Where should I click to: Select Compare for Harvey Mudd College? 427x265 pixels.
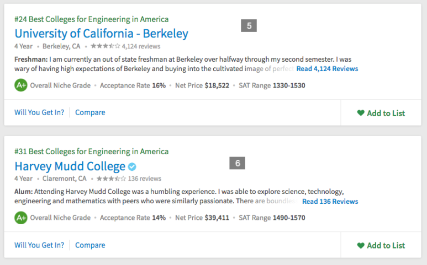pos(90,245)
